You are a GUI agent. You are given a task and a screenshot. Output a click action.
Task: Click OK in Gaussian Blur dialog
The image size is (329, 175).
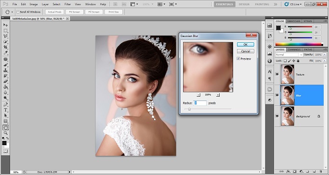pyautogui.click(x=246, y=44)
